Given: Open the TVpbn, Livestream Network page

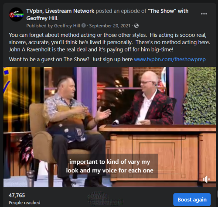Looking at the screenshot, I should pyautogui.click(x=60, y=11).
